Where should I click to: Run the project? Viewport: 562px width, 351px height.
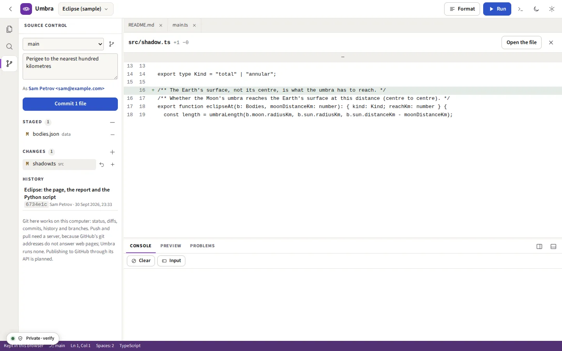click(x=497, y=9)
